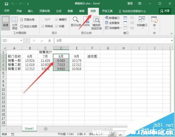
Task: Click the Undo arrow in the quick access toolbar
Action: (x=13, y=4)
